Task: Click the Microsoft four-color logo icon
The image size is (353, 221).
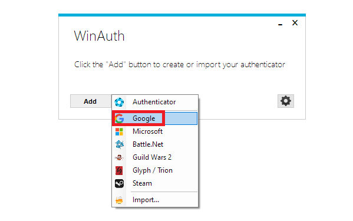Action: [x=119, y=131]
